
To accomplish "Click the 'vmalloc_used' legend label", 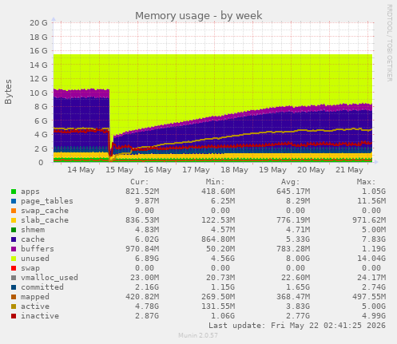I will 50,278.
